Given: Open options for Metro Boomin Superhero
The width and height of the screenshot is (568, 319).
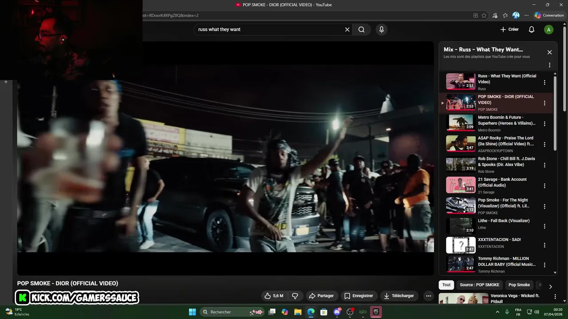Looking at the screenshot, I should (x=544, y=124).
